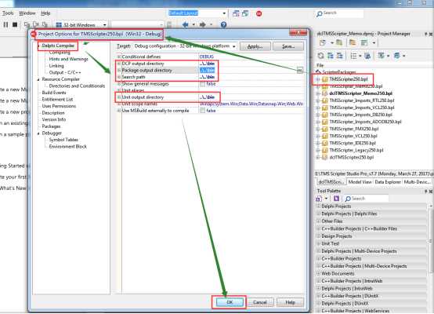This screenshot has width=434, height=314.
Task: Expand TMSScripter250.bpl node in Project Manager
Action: (x=318, y=79)
